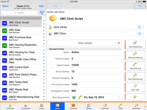Open the Menu link
Viewport: 147px width, 110px height.
tap(6, 6)
